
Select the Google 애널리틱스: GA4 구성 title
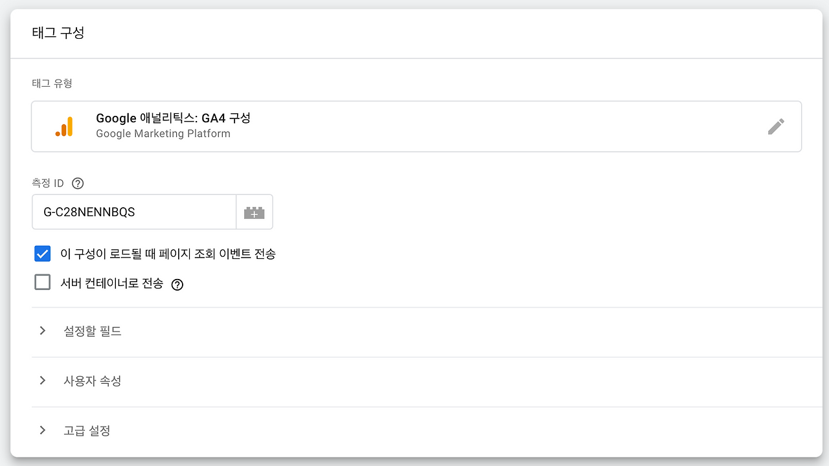tap(173, 118)
